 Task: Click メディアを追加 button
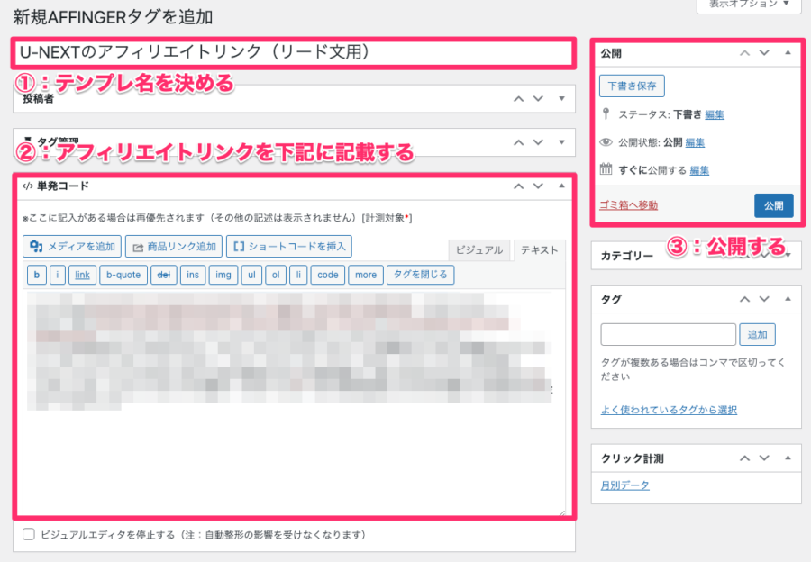[72, 247]
